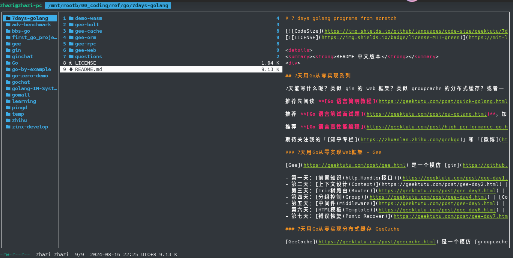Select the gee-bolt folder row
513x258 pixels.
click(87, 25)
